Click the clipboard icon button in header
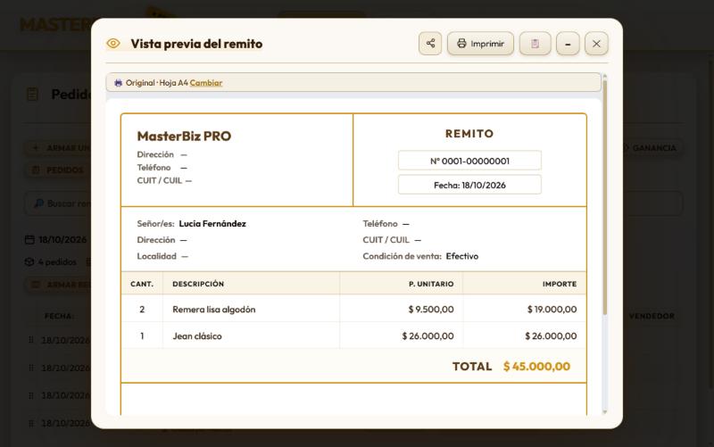Viewport: 714px width, 447px height. (x=535, y=44)
